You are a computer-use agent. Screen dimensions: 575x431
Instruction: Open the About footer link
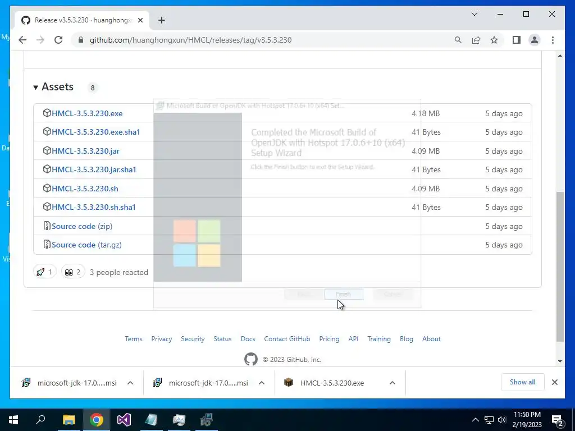tap(431, 339)
